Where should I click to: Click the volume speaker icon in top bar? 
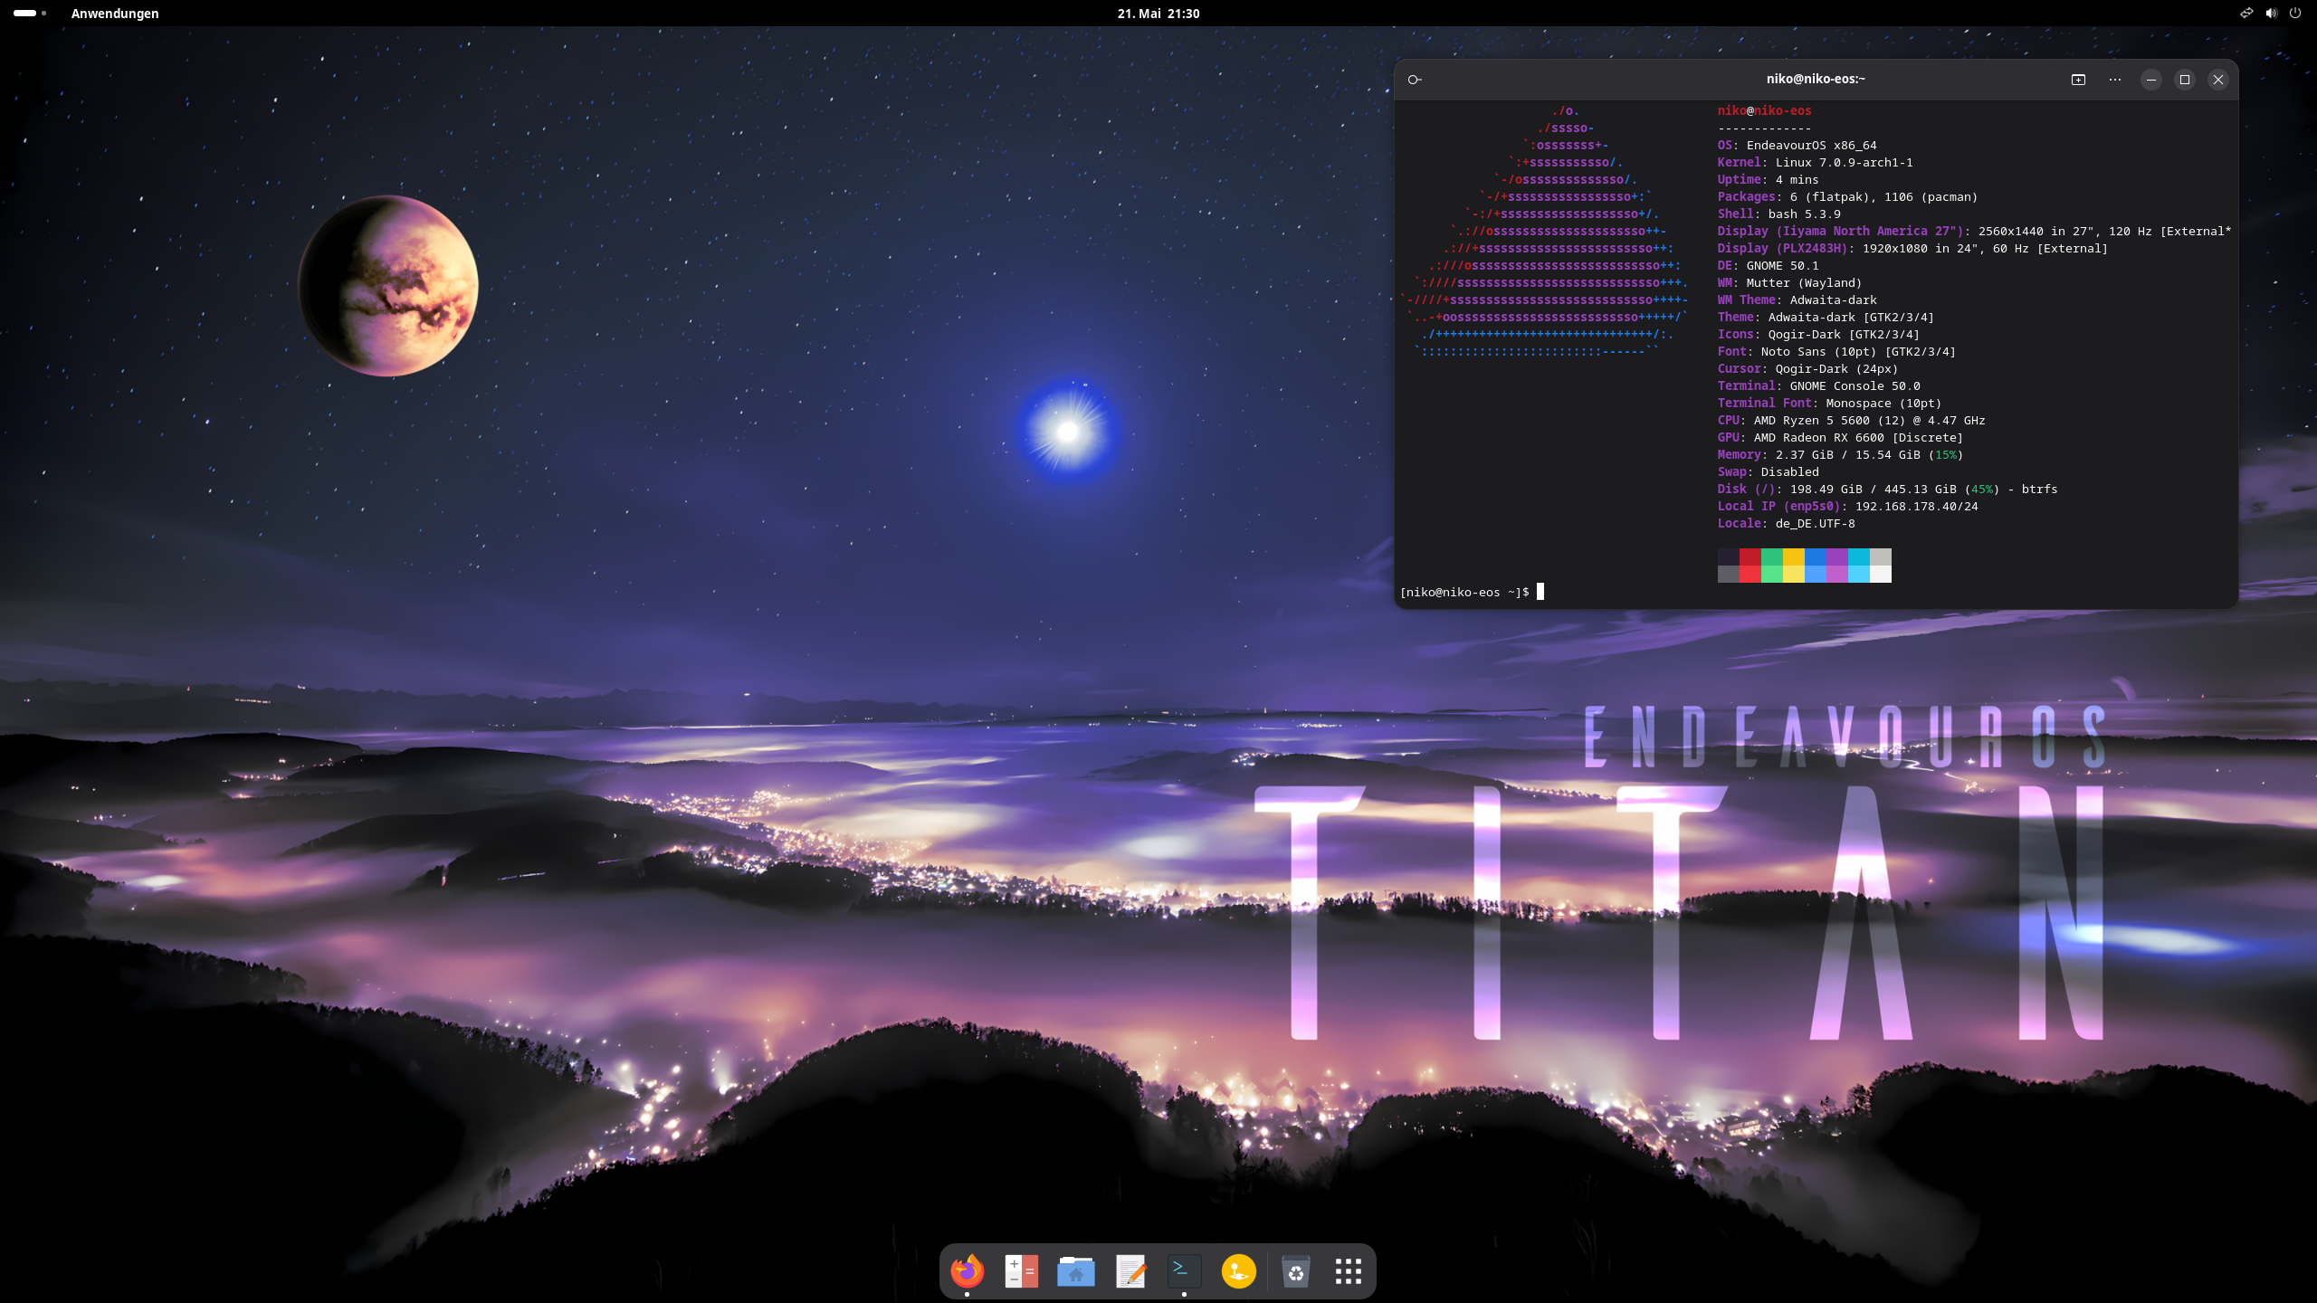pyautogui.click(x=2271, y=14)
